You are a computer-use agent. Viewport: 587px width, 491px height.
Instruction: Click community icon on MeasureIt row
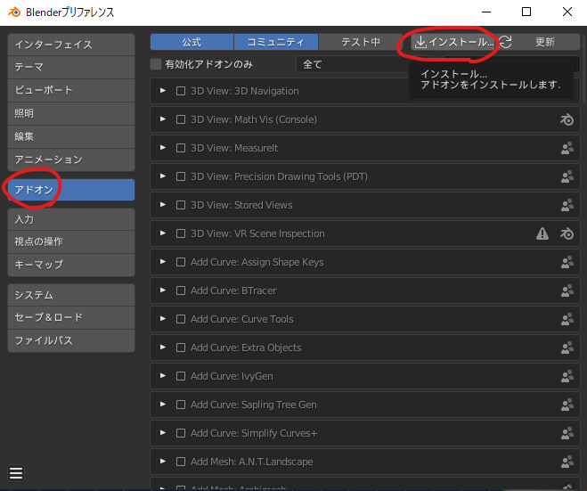tap(567, 148)
